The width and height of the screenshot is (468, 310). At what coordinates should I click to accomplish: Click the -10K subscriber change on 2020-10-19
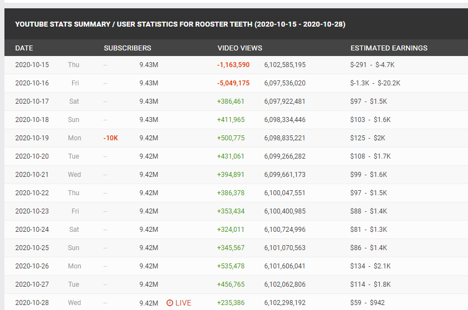coord(111,138)
